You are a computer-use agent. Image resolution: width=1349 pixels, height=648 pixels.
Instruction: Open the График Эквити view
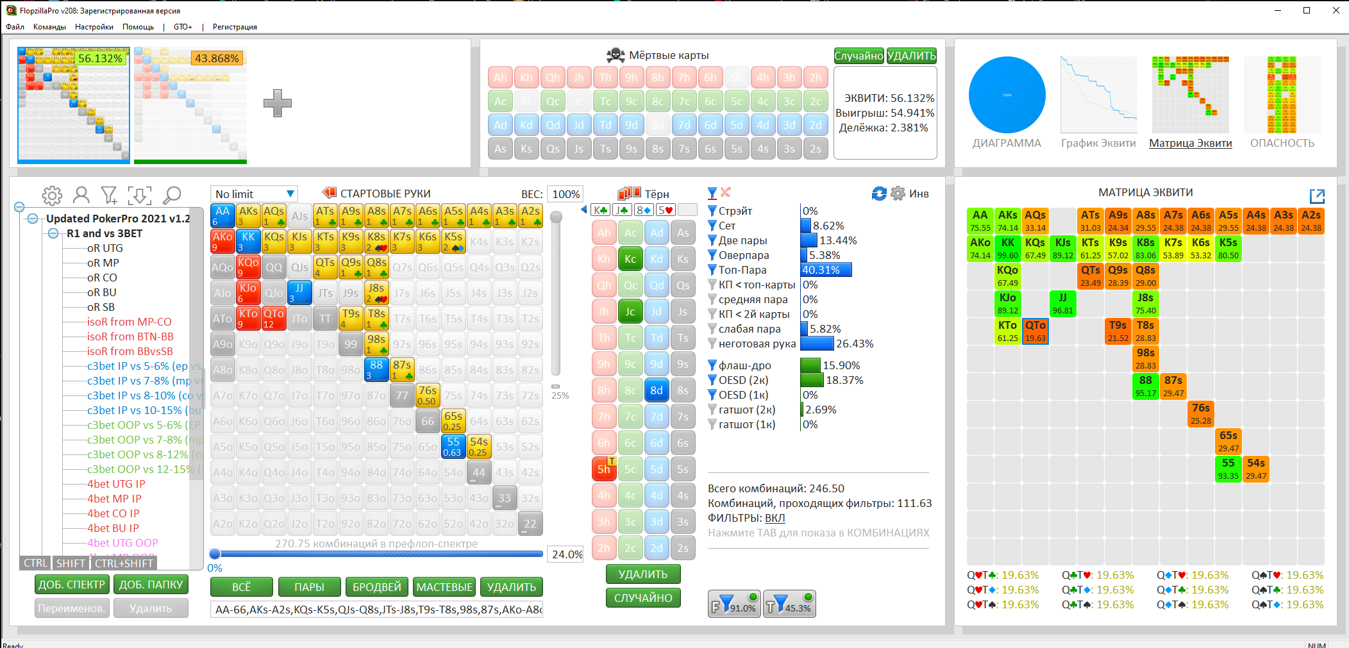point(1098,103)
